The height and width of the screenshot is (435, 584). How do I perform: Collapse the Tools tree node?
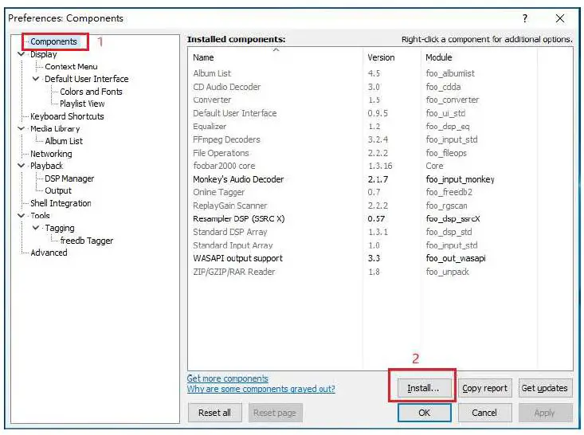(x=22, y=215)
